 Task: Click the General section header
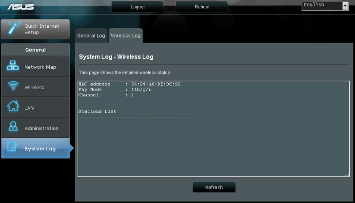tap(35, 50)
